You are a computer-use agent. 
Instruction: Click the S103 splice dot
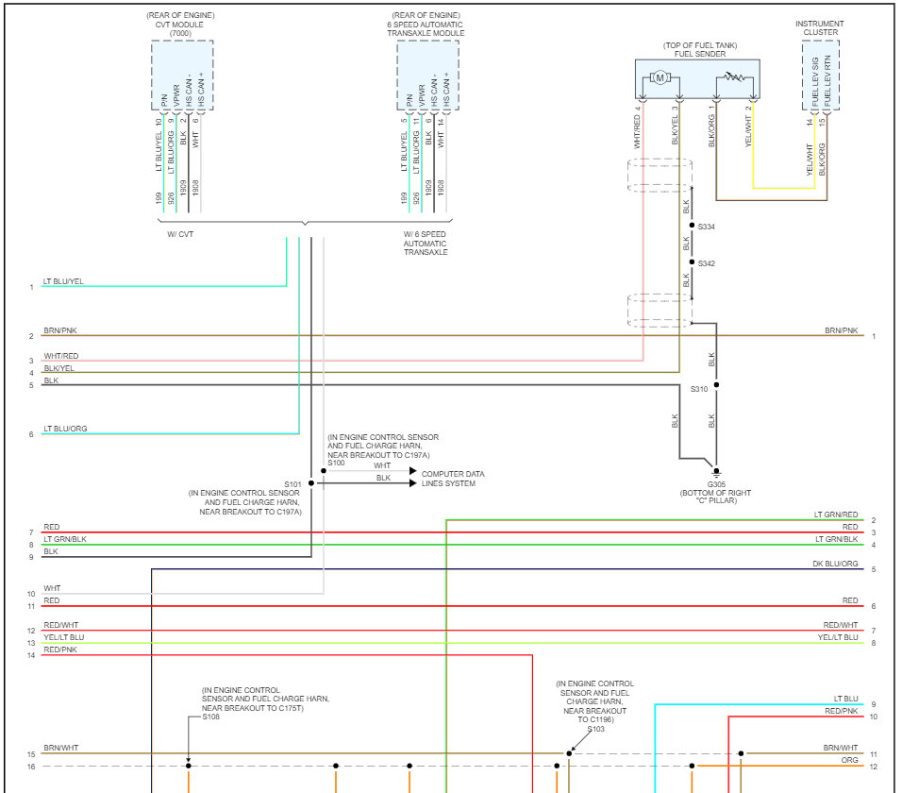coord(569,753)
